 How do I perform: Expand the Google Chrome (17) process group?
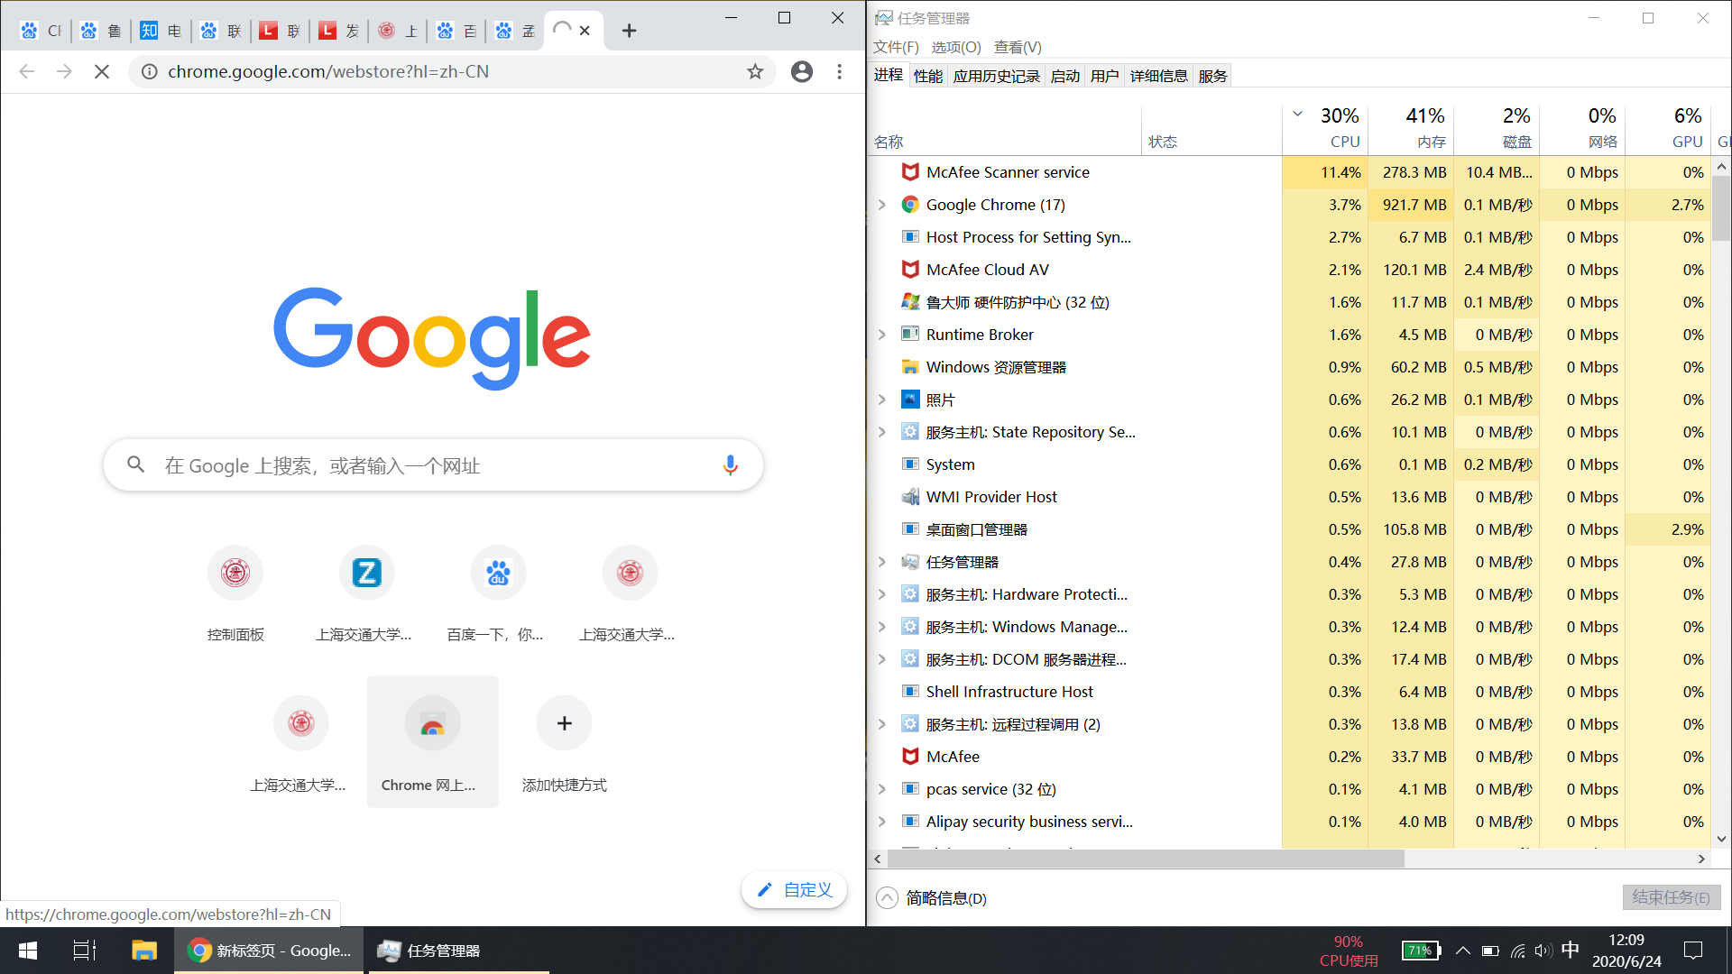coord(882,205)
